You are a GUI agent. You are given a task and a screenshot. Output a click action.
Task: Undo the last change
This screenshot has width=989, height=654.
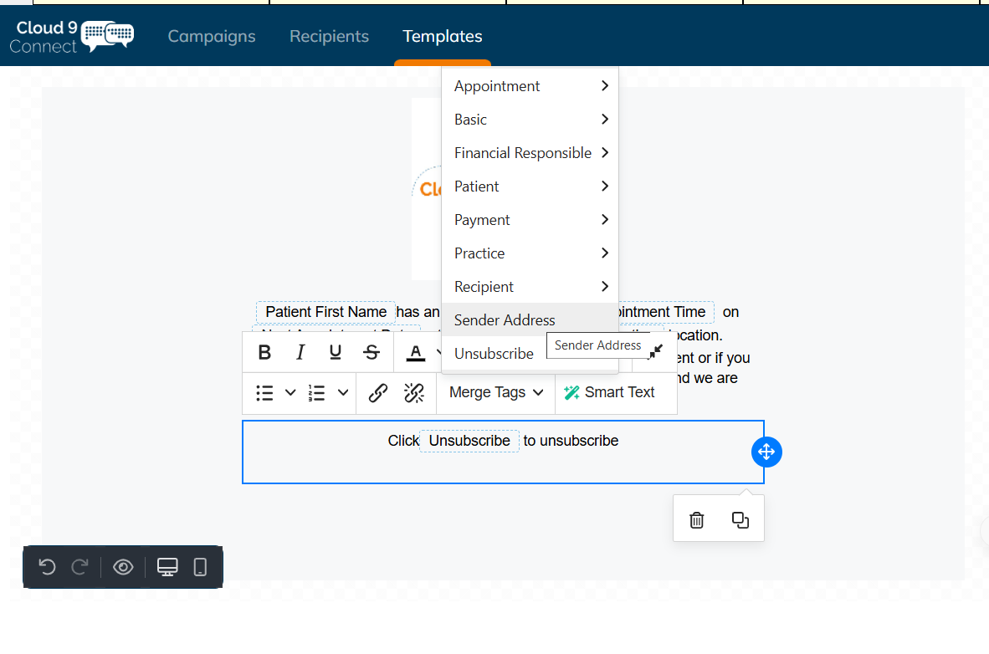click(48, 567)
